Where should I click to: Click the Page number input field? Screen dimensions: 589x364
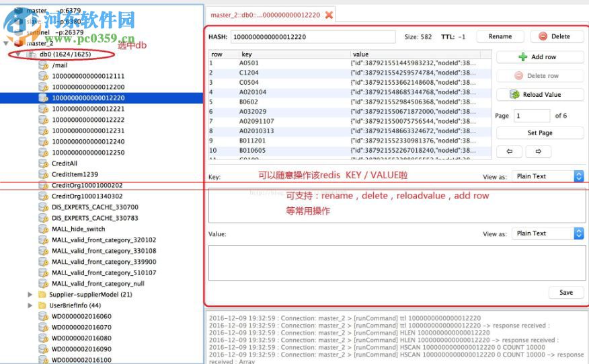pos(532,116)
